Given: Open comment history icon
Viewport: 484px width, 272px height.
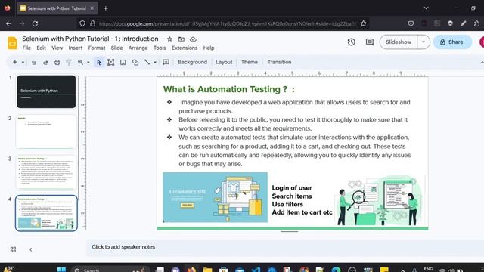Looking at the screenshot, I should coord(370,42).
